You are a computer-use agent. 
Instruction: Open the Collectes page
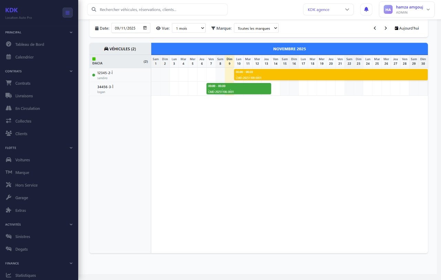[23, 121]
